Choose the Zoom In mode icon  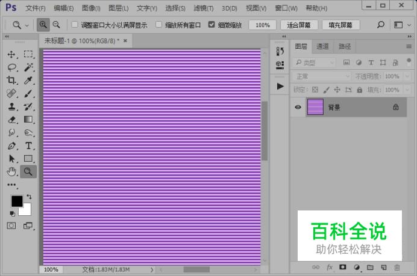(x=43, y=25)
